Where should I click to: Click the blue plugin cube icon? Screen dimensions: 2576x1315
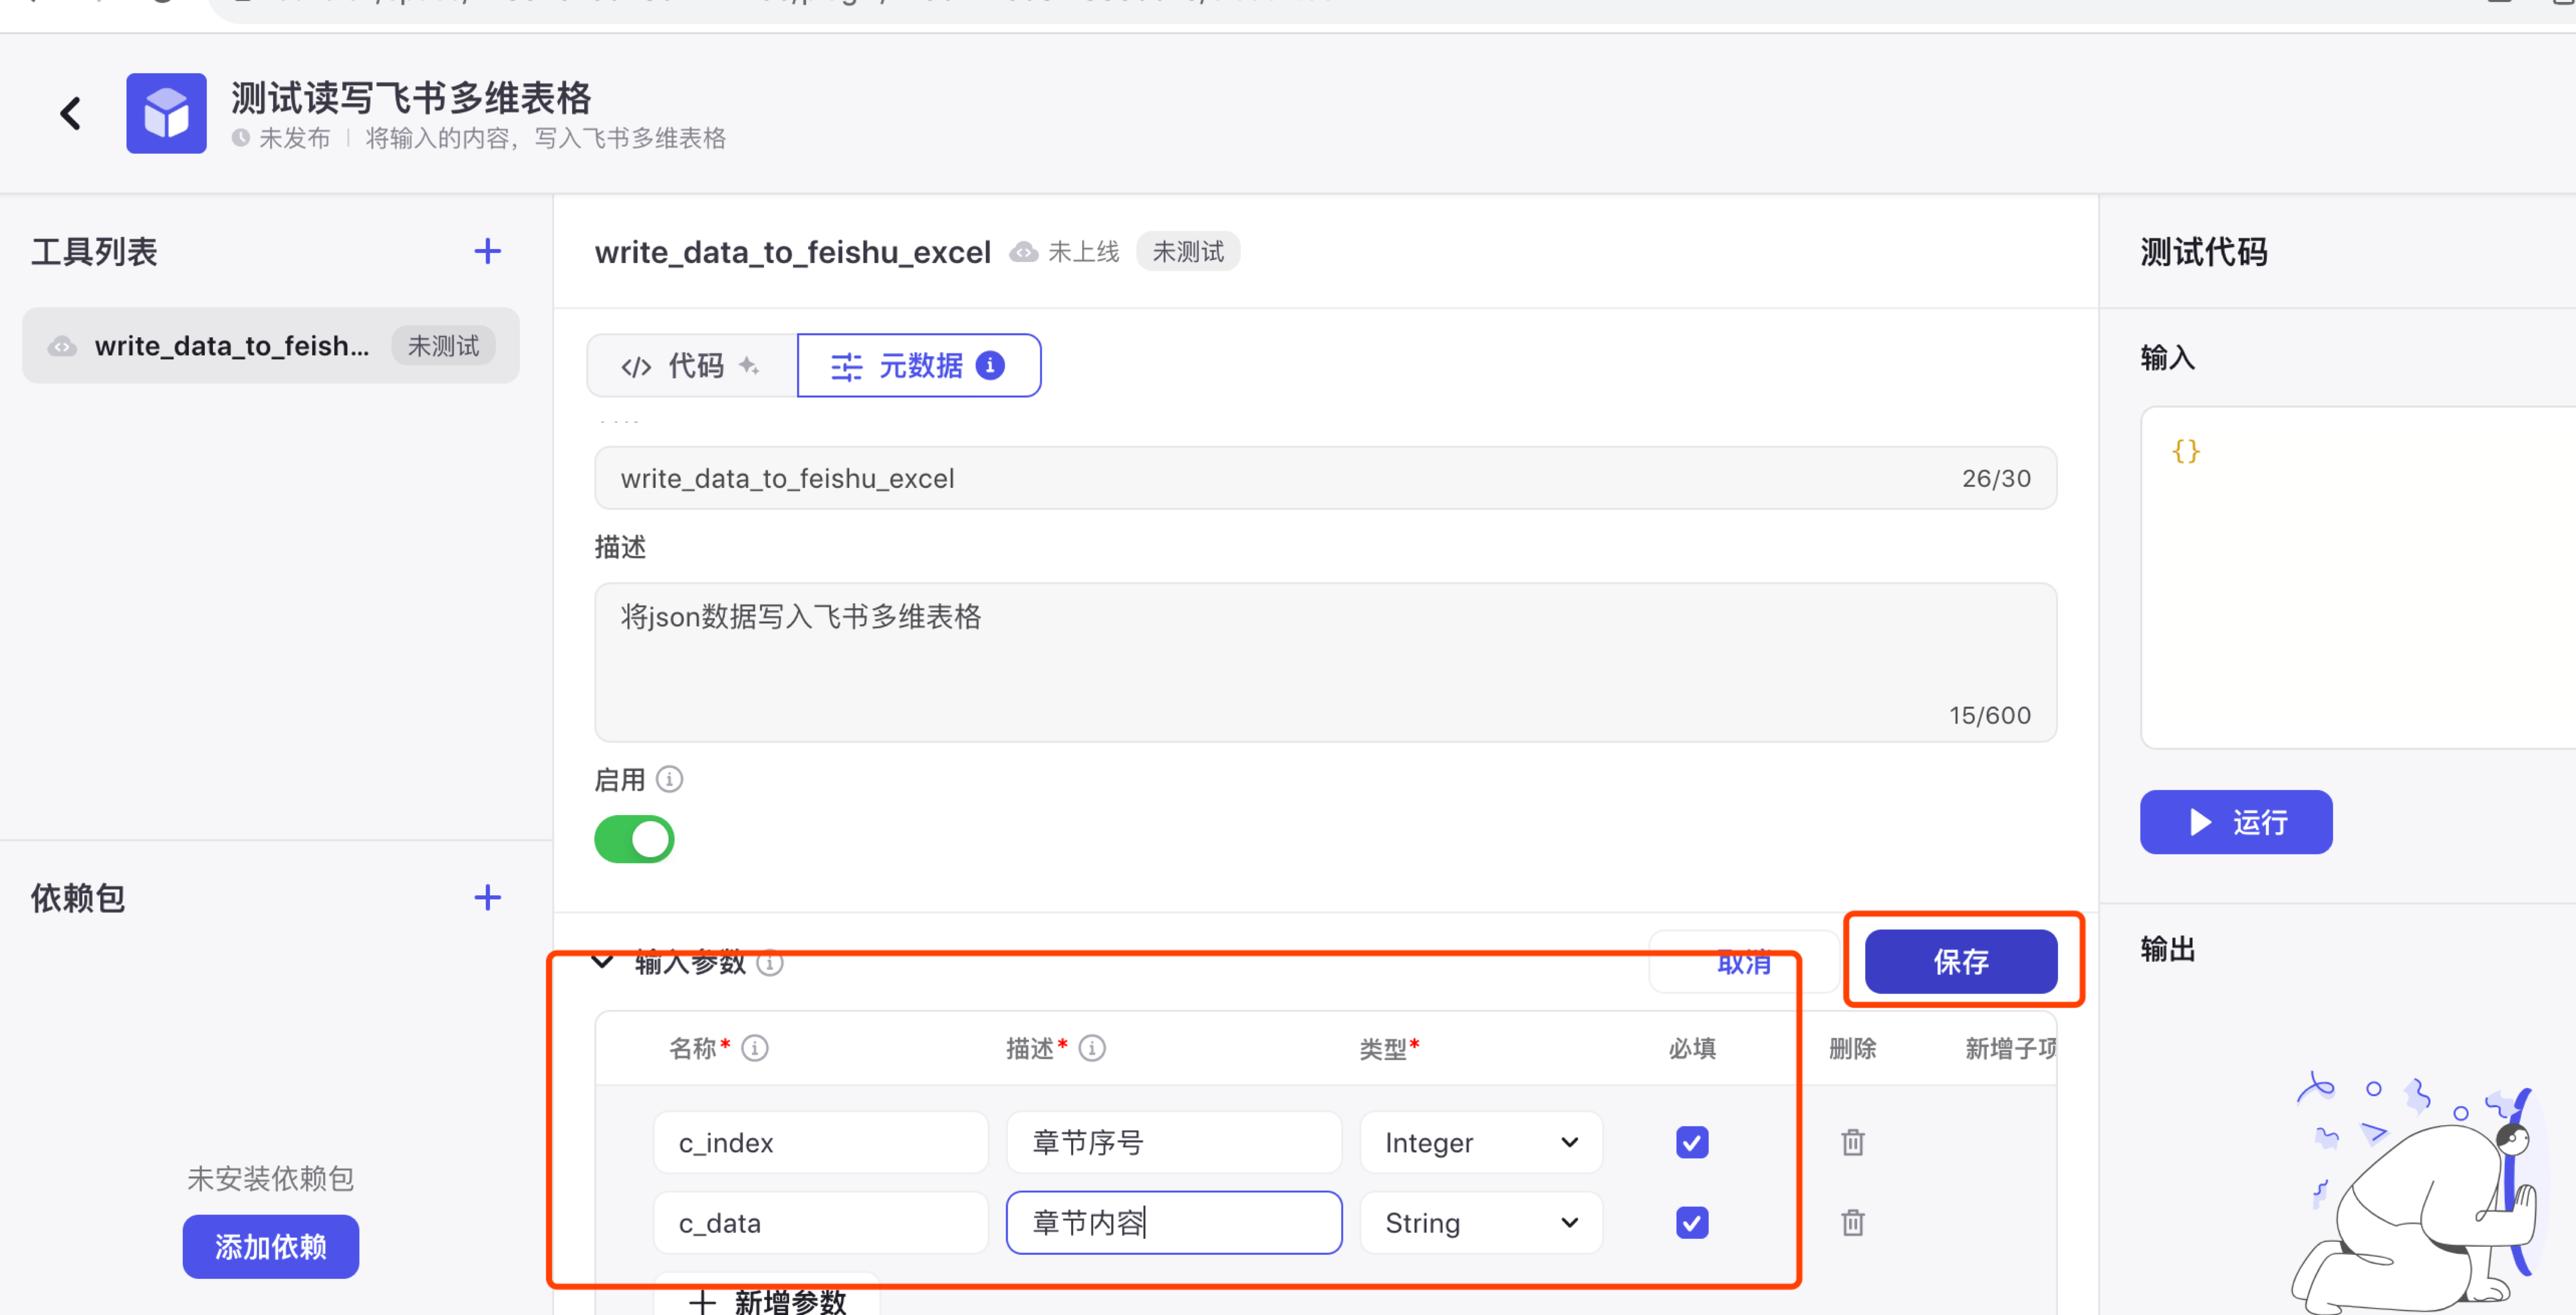pyautogui.click(x=166, y=113)
